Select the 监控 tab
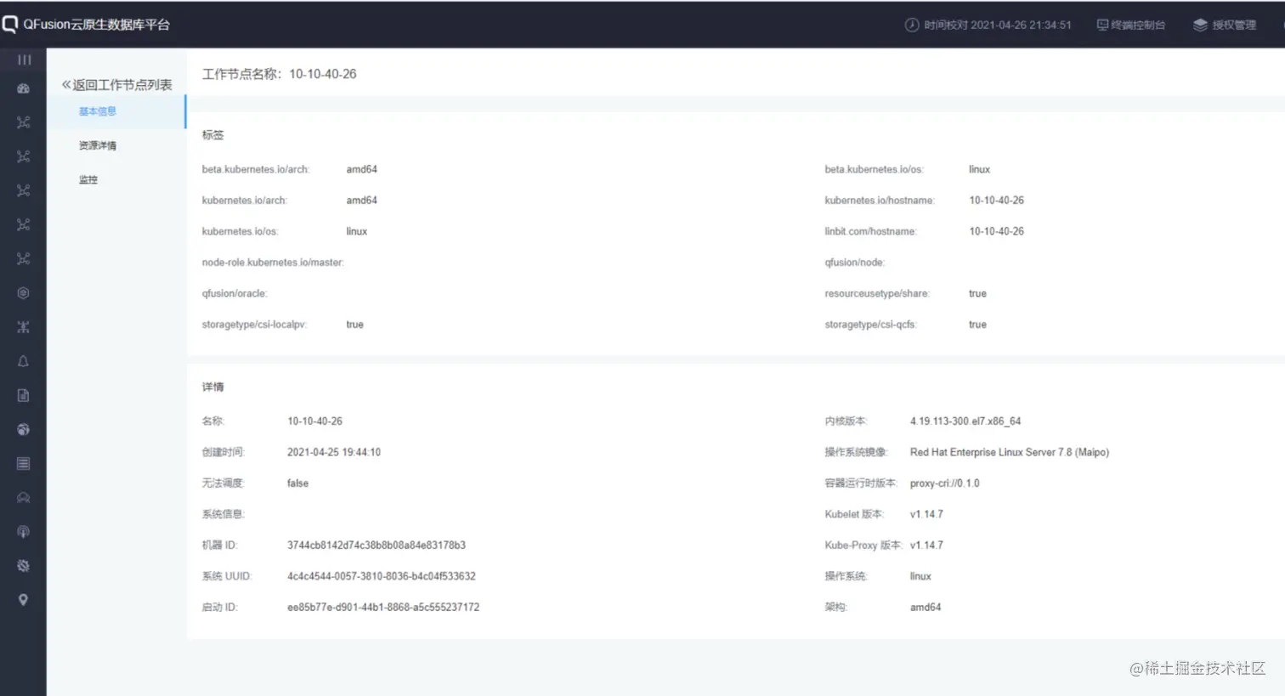Image resolution: width=1285 pixels, height=696 pixels. [88, 179]
